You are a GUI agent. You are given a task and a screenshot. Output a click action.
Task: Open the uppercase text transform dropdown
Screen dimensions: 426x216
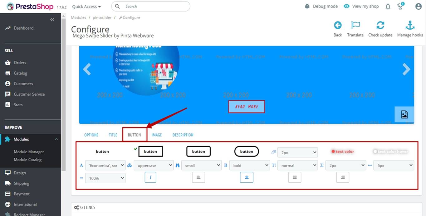pos(154,166)
